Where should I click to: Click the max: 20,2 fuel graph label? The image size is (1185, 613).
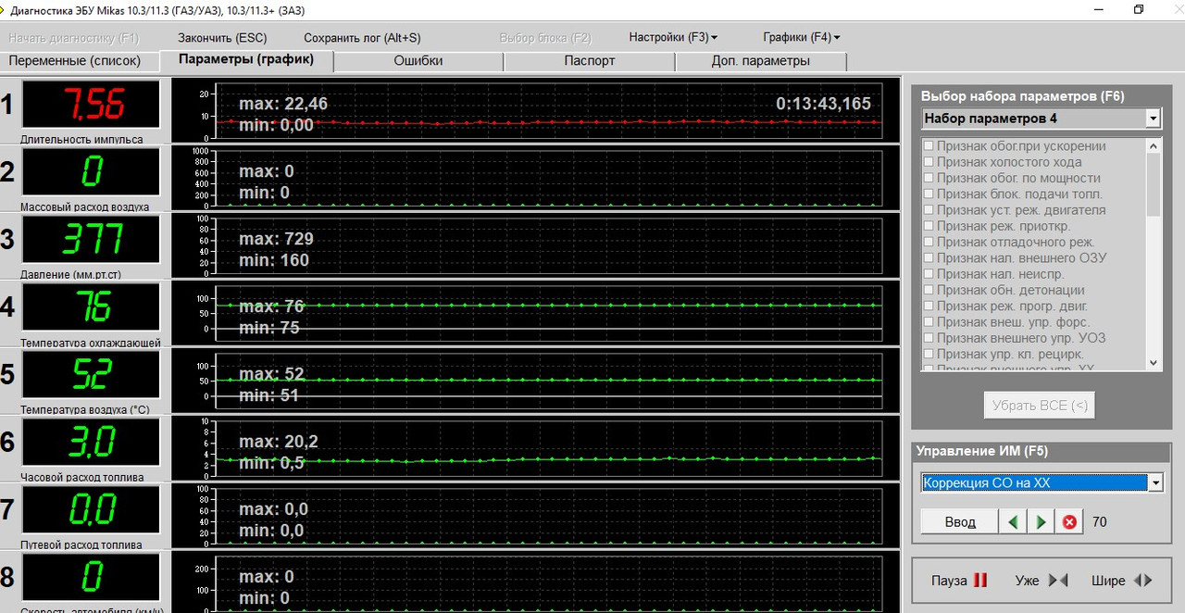[x=279, y=442]
